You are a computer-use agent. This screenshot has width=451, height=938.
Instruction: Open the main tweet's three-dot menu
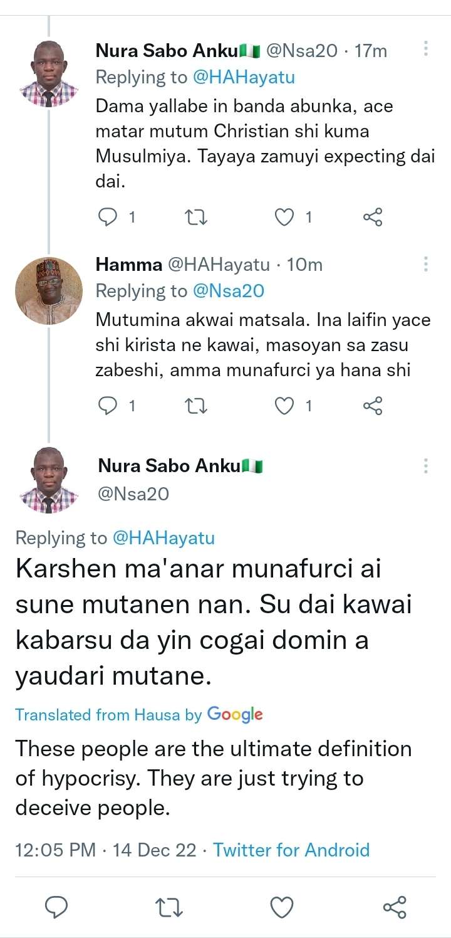[x=426, y=466]
